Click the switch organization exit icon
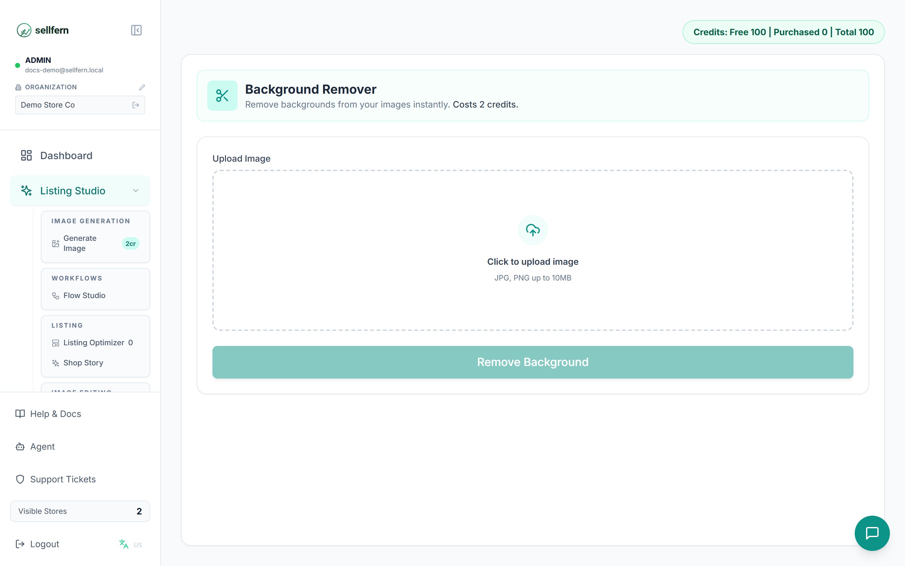Viewport: 905px width, 566px height. tap(136, 105)
